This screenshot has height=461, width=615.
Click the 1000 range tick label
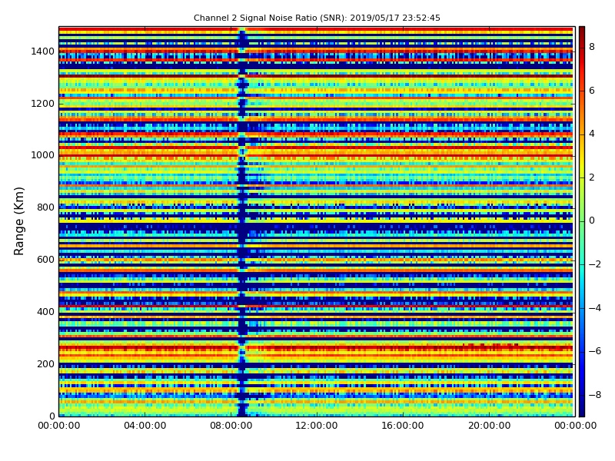pyautogui.click(x=42, y=155)
